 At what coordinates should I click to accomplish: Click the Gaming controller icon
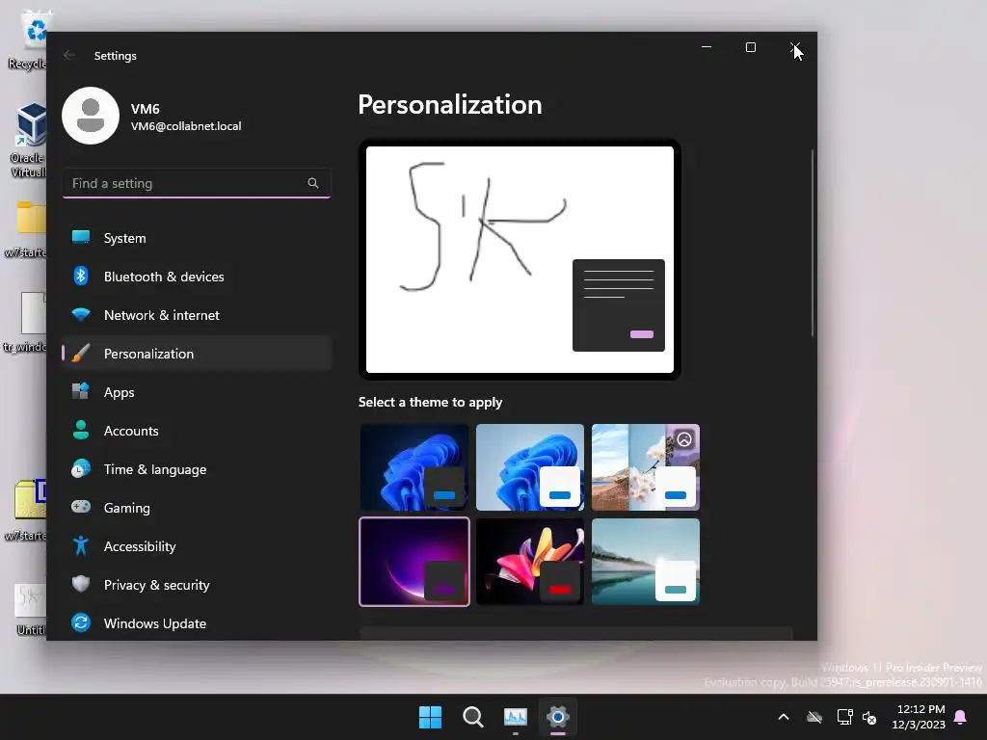[x=81, y=507]
